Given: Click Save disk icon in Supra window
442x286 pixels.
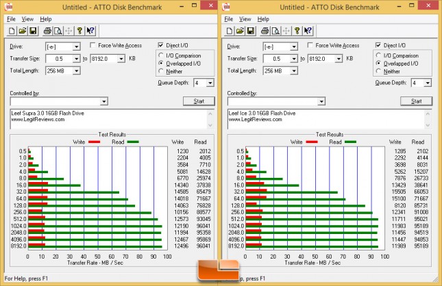Looking at the screenshot, I should [x=33, y=31].
